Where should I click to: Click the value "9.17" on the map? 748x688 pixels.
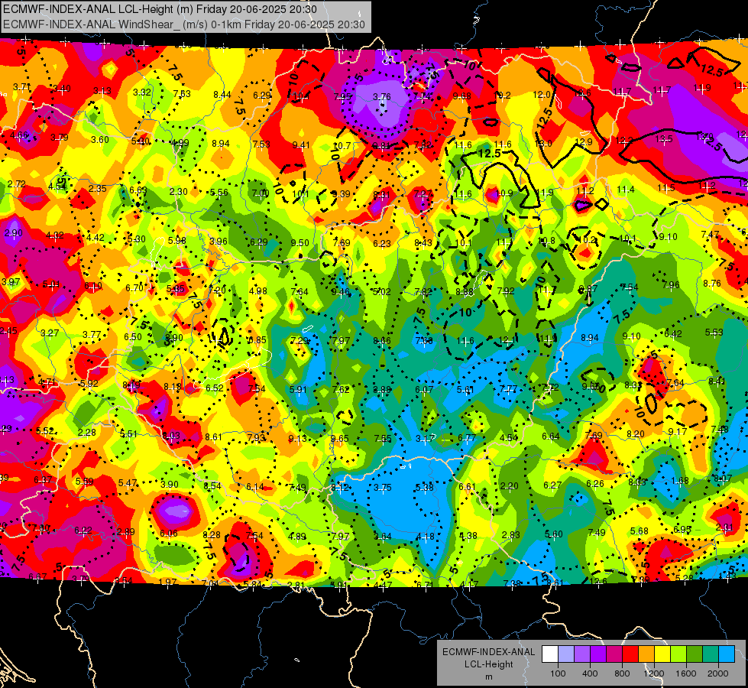[678, 432]
